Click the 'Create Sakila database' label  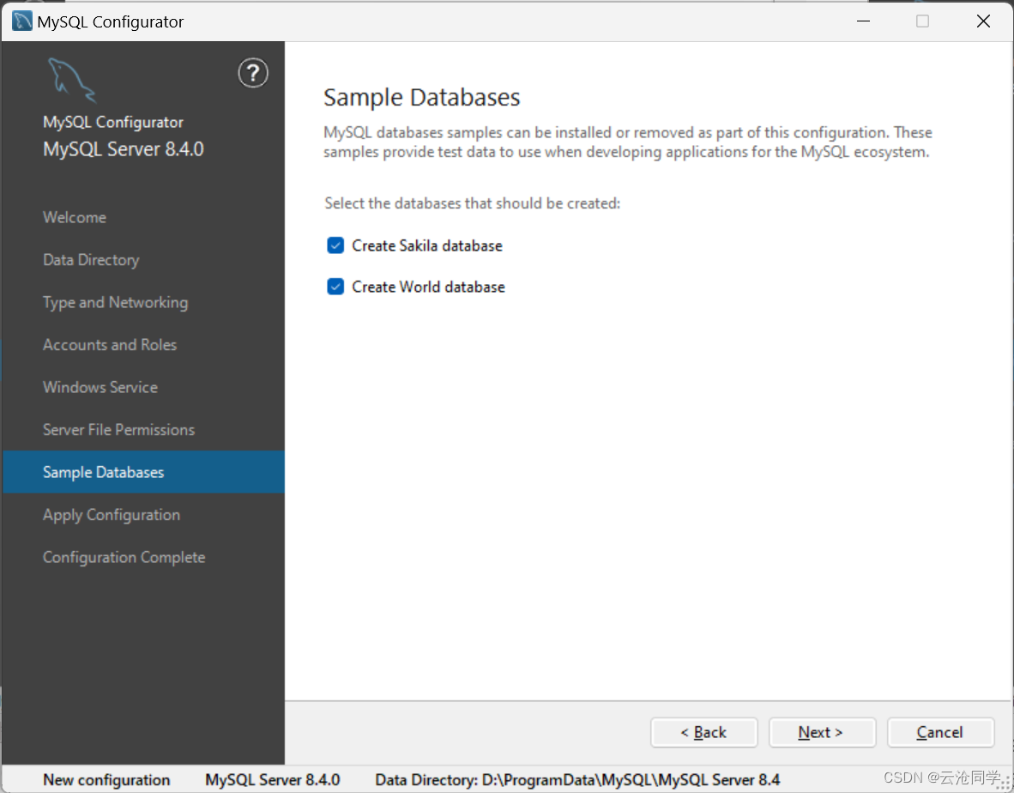[x=427, y=245]
